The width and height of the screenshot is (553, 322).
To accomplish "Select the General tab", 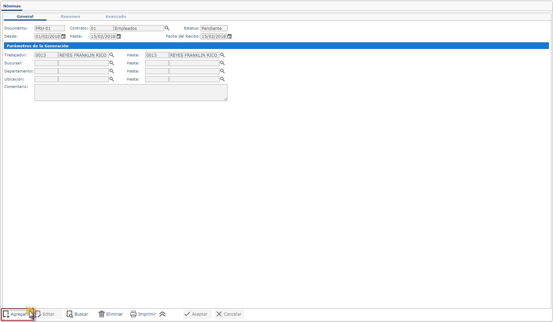I will tap(25, 16).
